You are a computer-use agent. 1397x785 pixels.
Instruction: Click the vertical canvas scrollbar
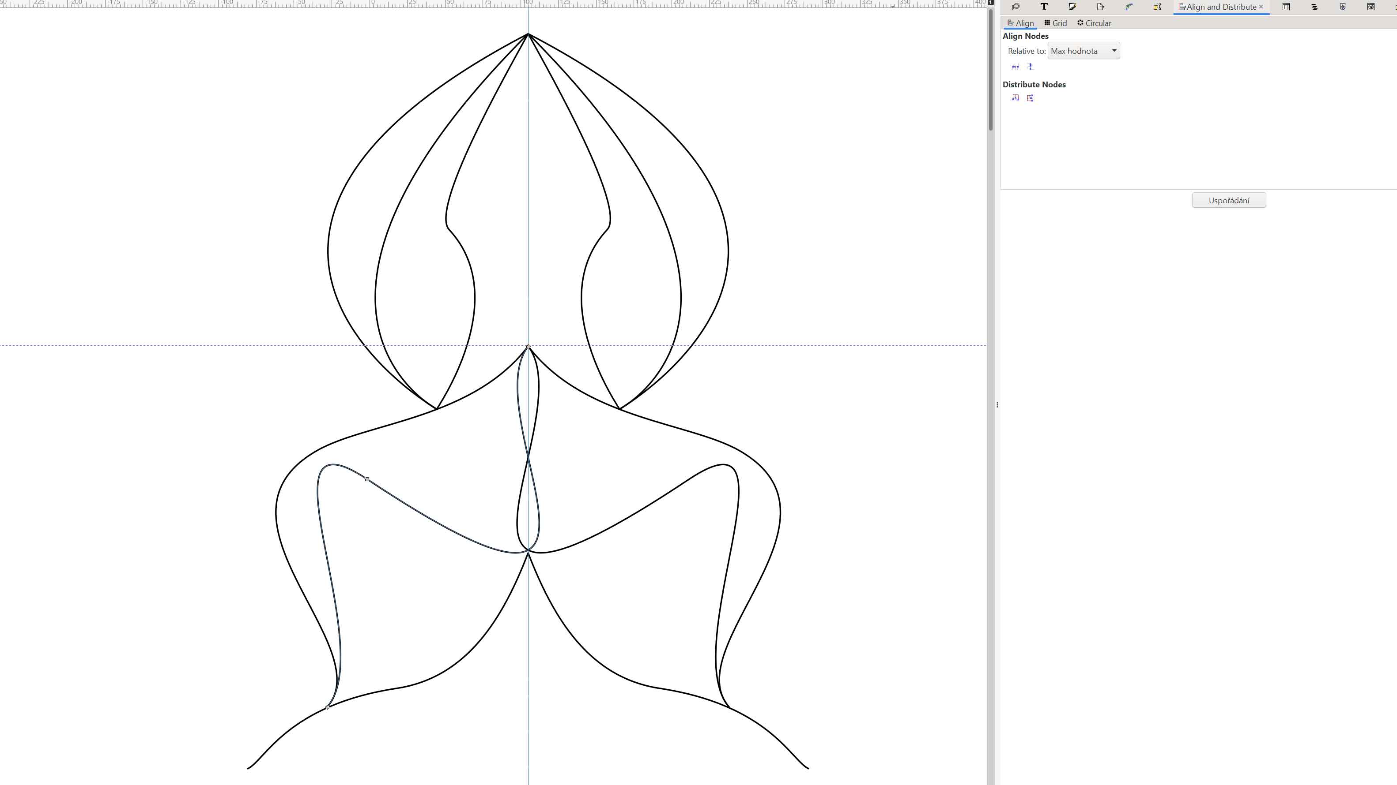(990, 71)
